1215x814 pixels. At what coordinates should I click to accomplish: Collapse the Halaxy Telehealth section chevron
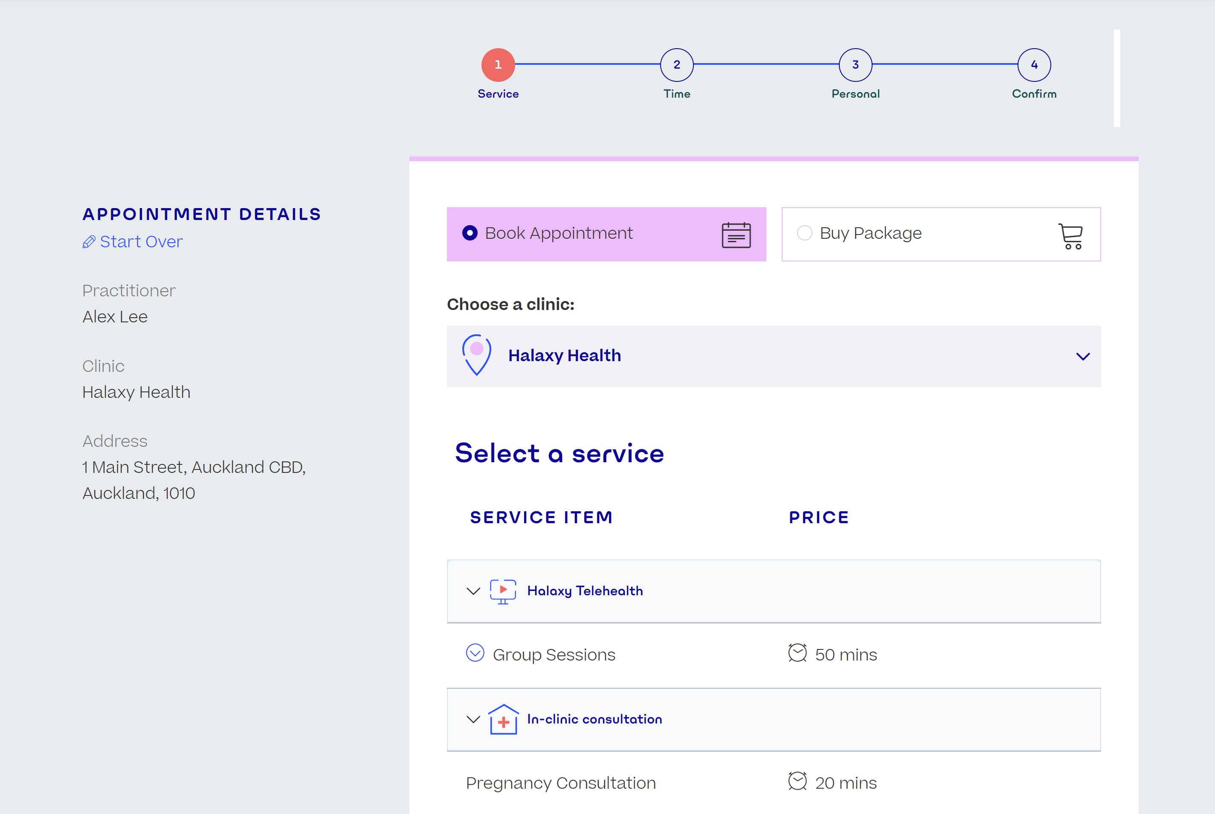pos(473,591)
